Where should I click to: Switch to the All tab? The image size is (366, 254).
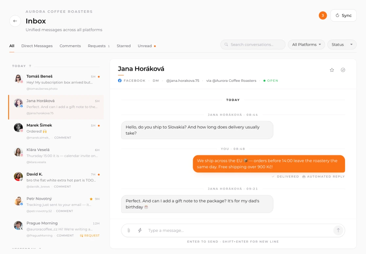coord(12,46)
